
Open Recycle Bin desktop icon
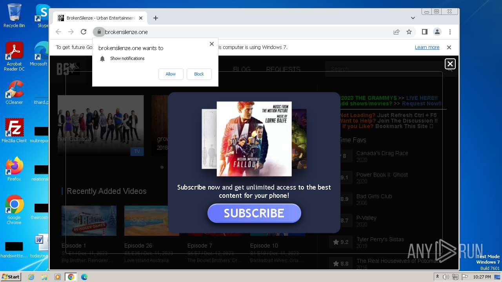(14, 16)
